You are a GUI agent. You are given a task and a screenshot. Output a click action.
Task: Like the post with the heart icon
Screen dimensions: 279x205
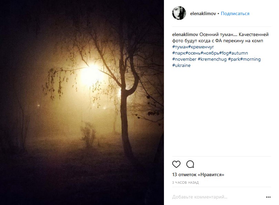pos(176,164)
